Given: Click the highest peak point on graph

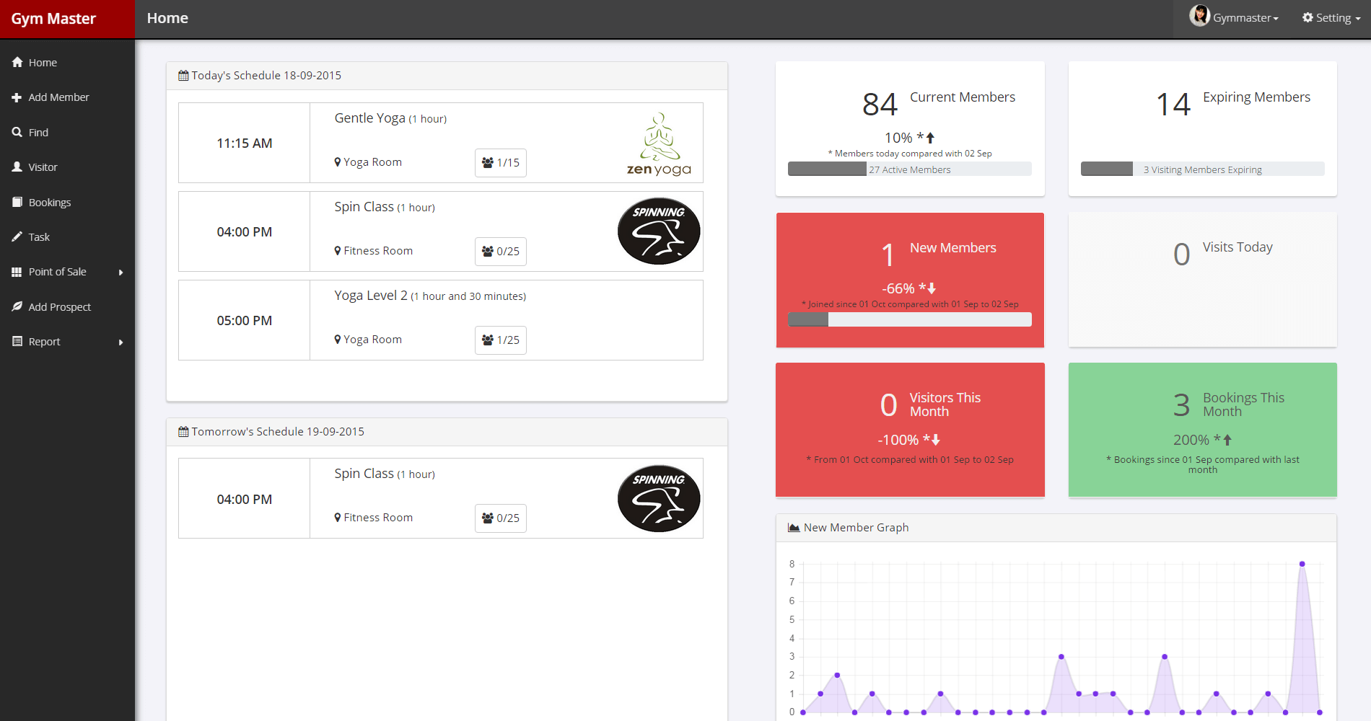Looking at the screenshot, I should 1302,564.
